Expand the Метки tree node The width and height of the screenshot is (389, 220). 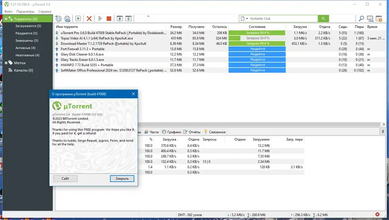(6, 63)
